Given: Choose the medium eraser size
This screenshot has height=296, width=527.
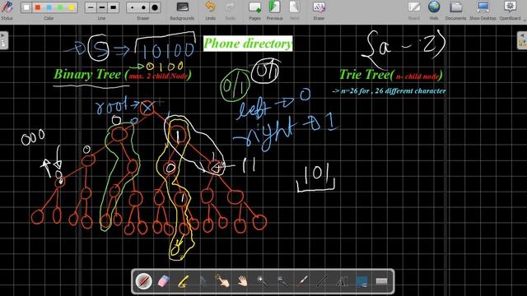Looking at the screenshot, I should [143, 7].
